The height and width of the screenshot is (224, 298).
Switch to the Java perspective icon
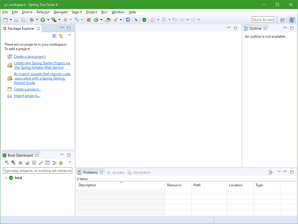coord(292,20)
